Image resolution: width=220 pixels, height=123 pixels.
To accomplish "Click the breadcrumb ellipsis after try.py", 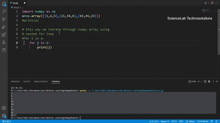I will [x=22, y=8].
